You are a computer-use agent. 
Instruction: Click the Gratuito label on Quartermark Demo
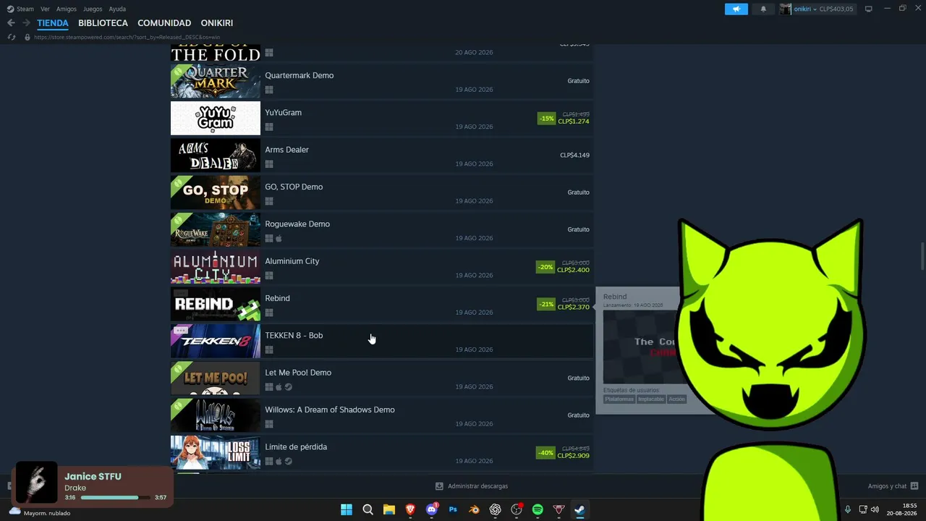point(579,81)
